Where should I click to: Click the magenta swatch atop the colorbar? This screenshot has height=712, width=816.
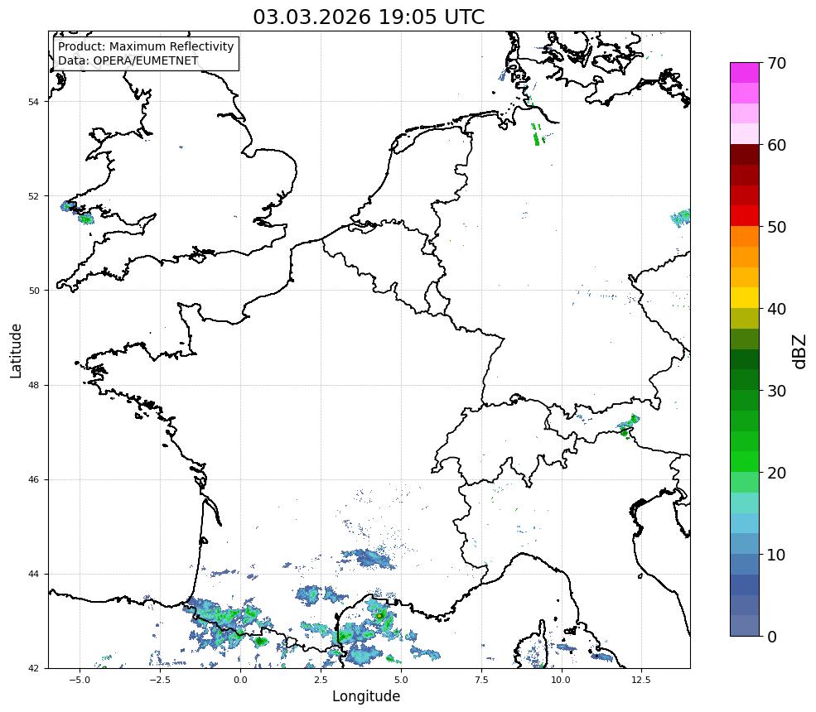pyautogui.click(x=745, y=73)
